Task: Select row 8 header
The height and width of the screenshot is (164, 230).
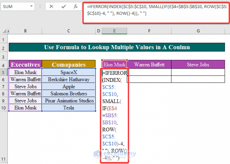Action: click(4, 94)
